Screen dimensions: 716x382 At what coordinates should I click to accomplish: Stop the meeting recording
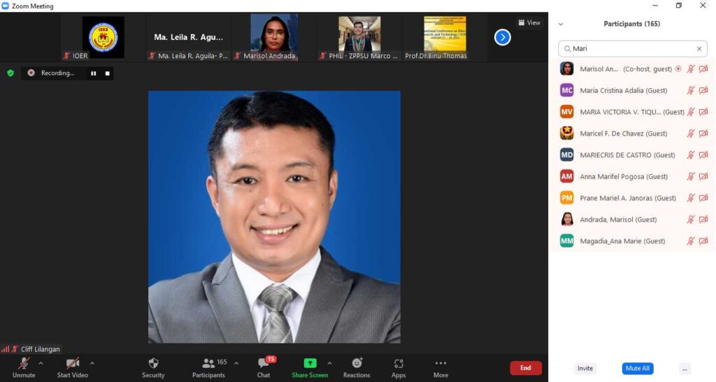[108, 73]
